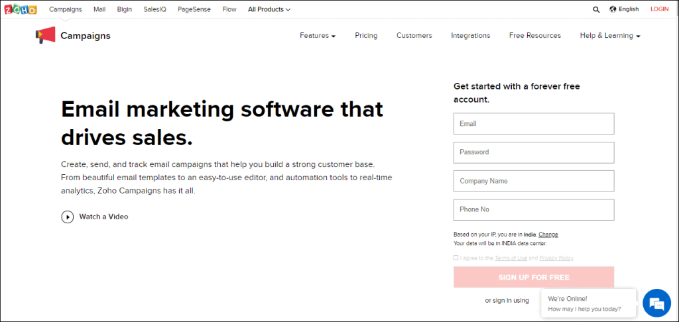Screen dimensions: 679x322
Task: Open the Integrations page
Action: [470, 36]
